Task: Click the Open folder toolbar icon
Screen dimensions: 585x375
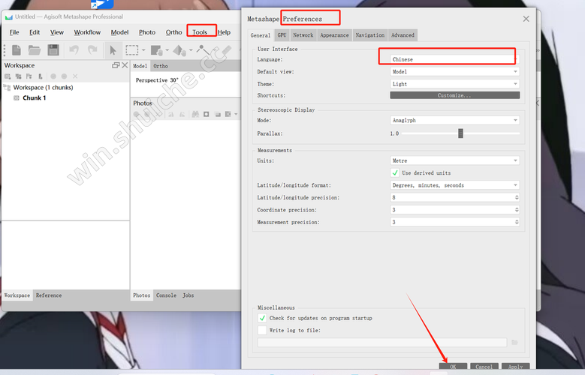Action: (x=35, y=50)
